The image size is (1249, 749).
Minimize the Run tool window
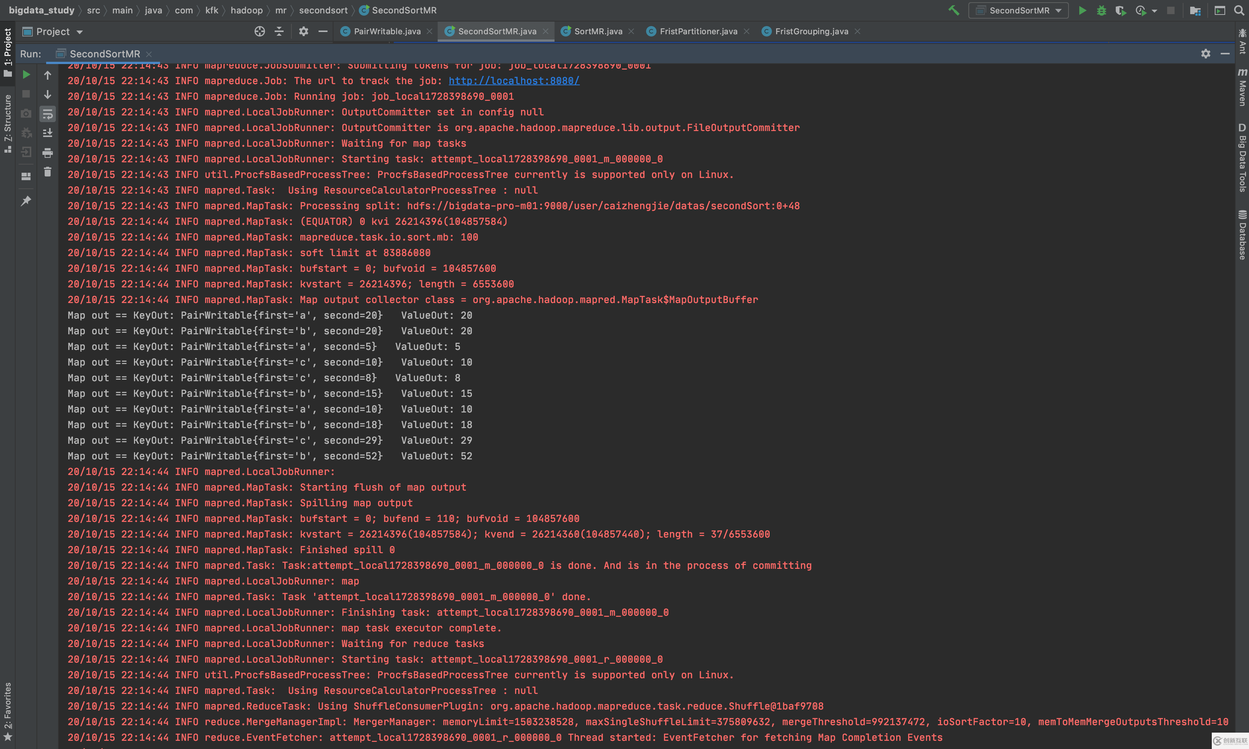(1225, 54)
